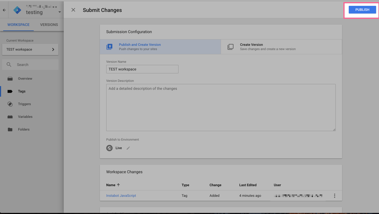379x214 pixels.
Task: Click the Overview briefcase icon
Action: (10, 79)
